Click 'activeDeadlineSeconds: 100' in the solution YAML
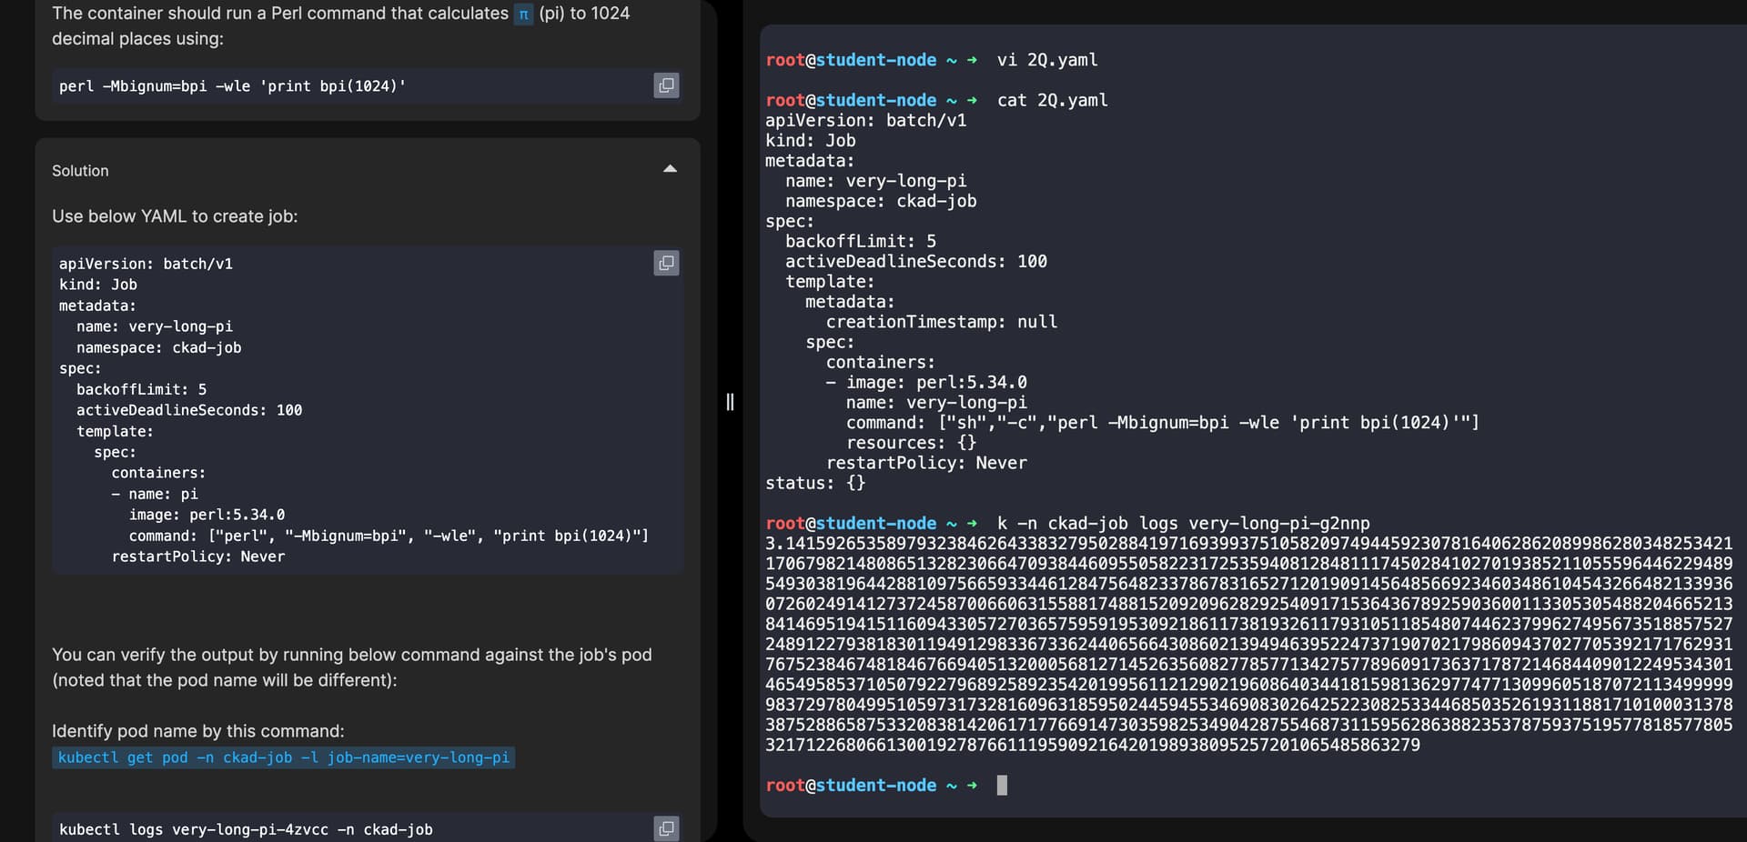 point(189,410)
